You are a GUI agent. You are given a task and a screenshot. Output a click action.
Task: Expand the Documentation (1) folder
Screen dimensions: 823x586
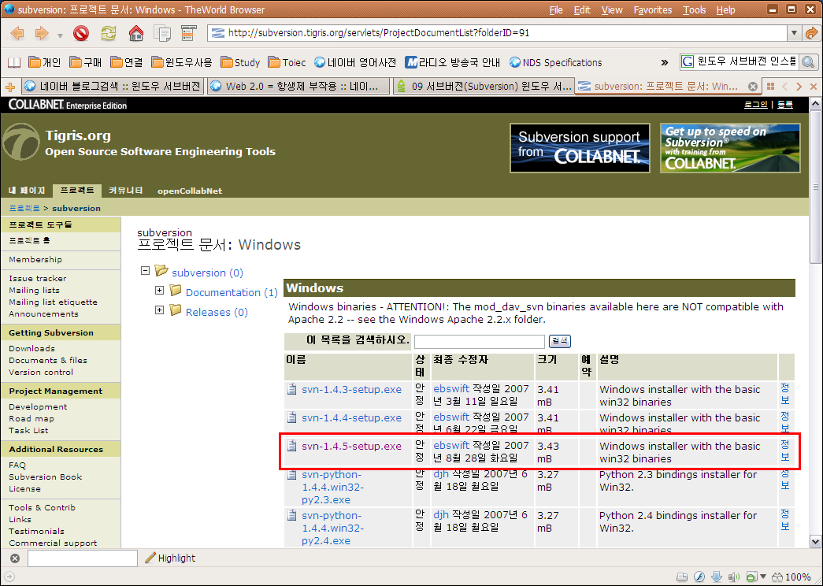coord(160,291)
